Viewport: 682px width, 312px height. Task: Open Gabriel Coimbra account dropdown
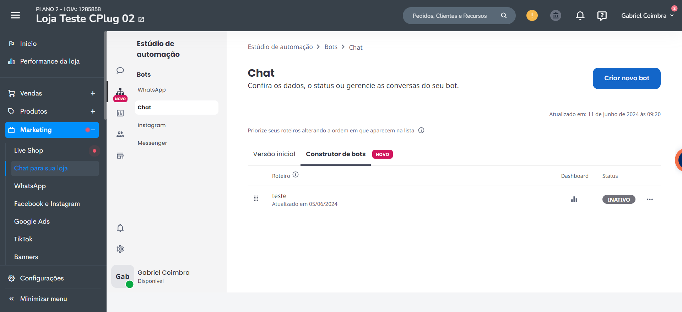[647, 16]
